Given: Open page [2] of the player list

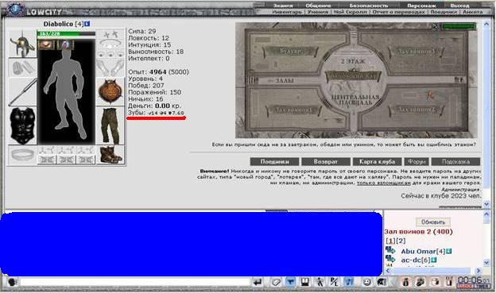Looking at the screenshot, I should tap(401, 241).
